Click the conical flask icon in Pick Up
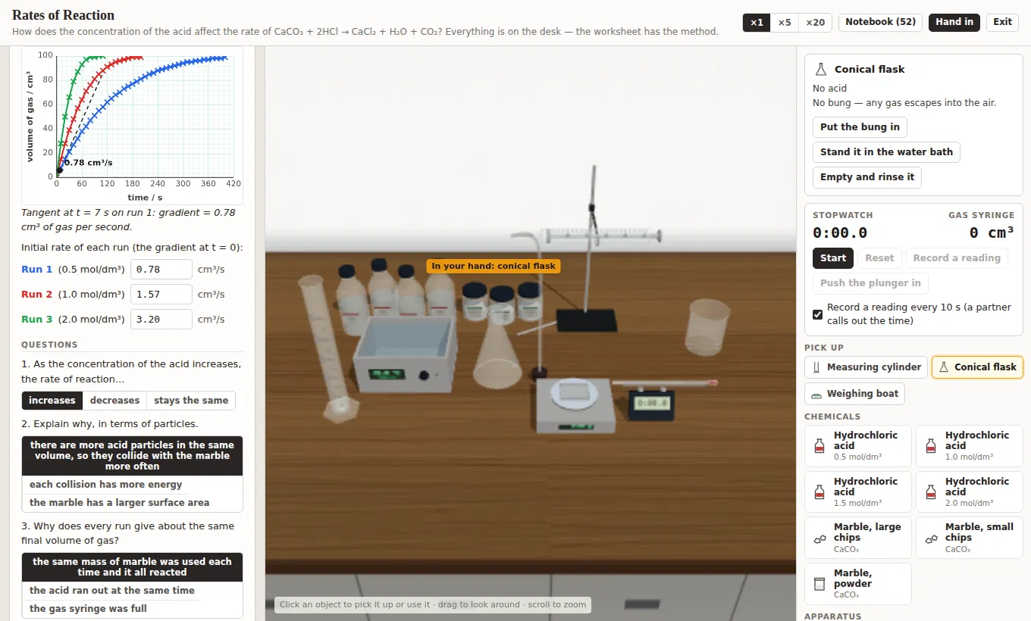 [944, 367]
